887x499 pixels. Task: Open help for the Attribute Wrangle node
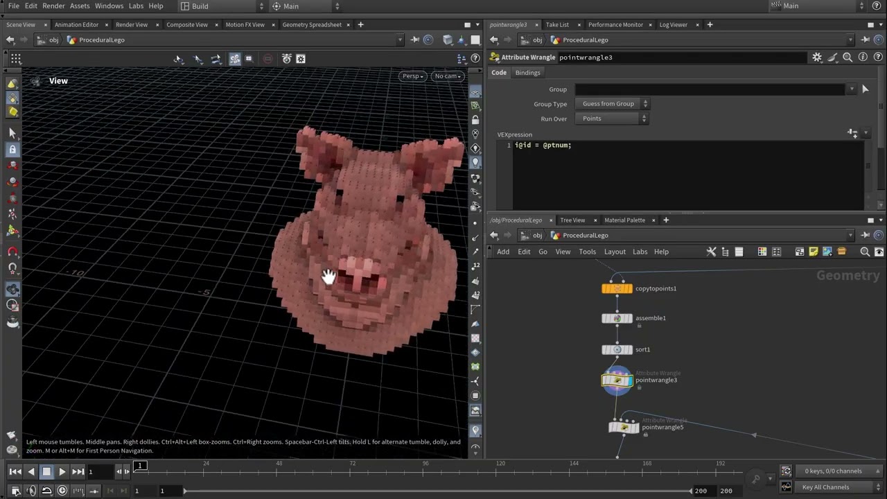(877, 58)
